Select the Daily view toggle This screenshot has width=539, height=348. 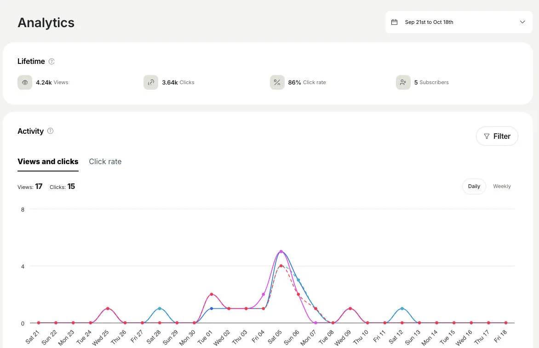(x=474, y=186)
